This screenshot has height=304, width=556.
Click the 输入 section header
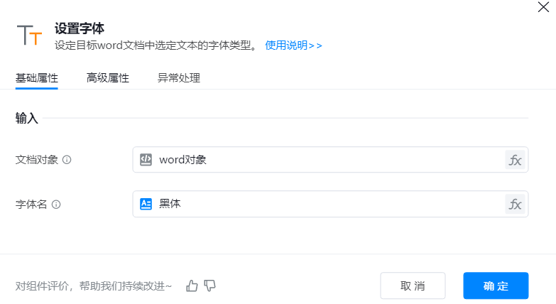coord(27,119)
